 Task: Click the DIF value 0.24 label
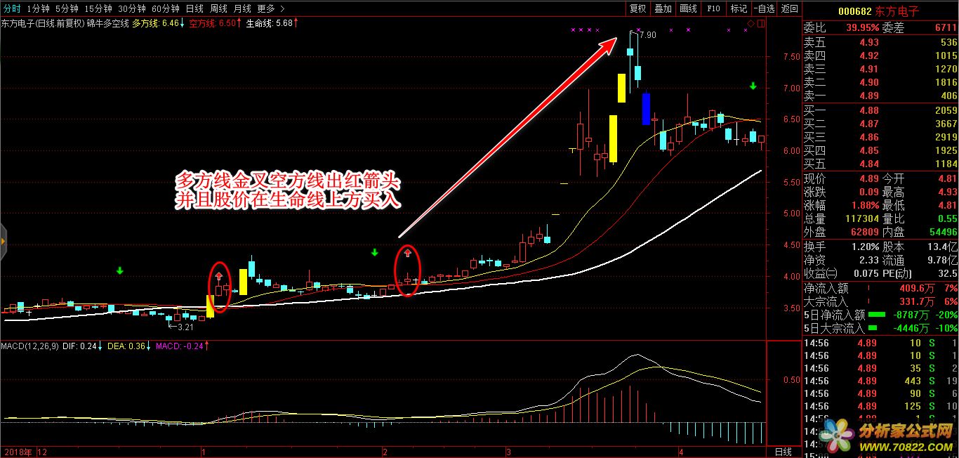pos(79,346)
